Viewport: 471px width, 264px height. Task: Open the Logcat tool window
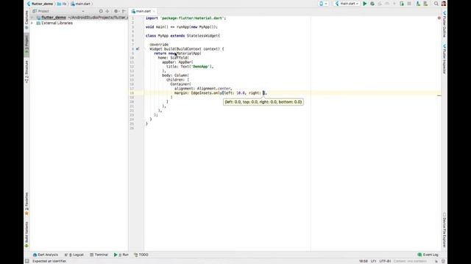(74, 254)
